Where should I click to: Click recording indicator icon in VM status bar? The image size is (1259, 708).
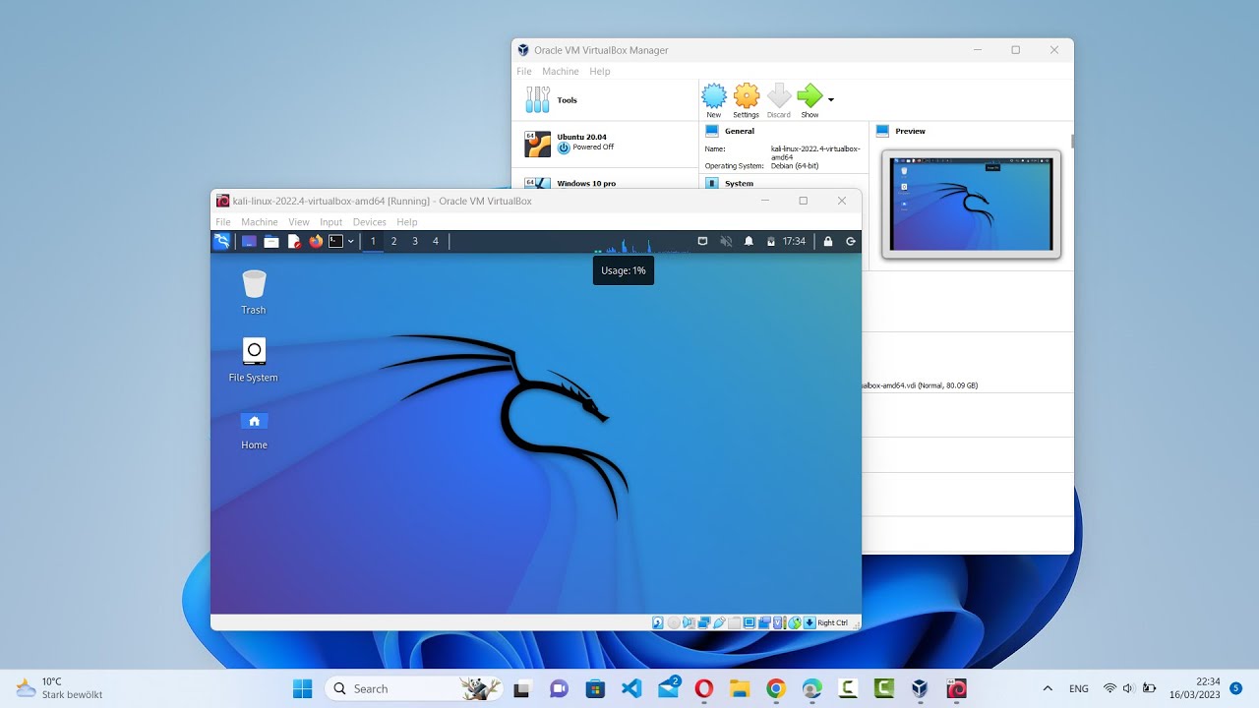tap(765, 622)
